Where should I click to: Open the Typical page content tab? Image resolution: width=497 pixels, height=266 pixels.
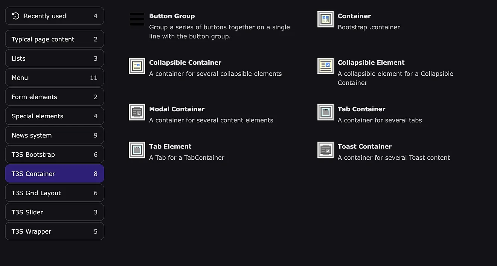pyautogui.click(x=55, y=39)
